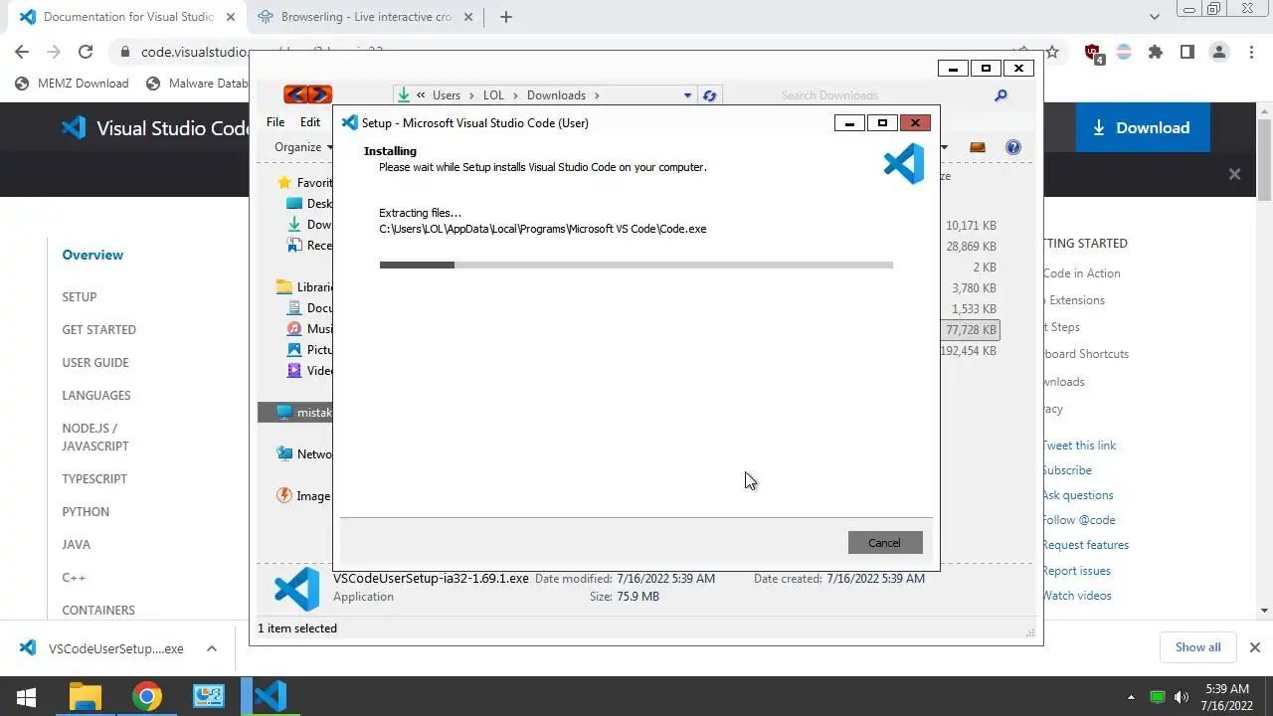1273x716 pixels.
Task: Select Downloads in the Explorer breadcrumb
Action: point(556,95)
